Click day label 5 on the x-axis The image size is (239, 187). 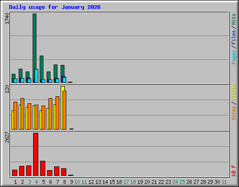(x=43, y=182)
